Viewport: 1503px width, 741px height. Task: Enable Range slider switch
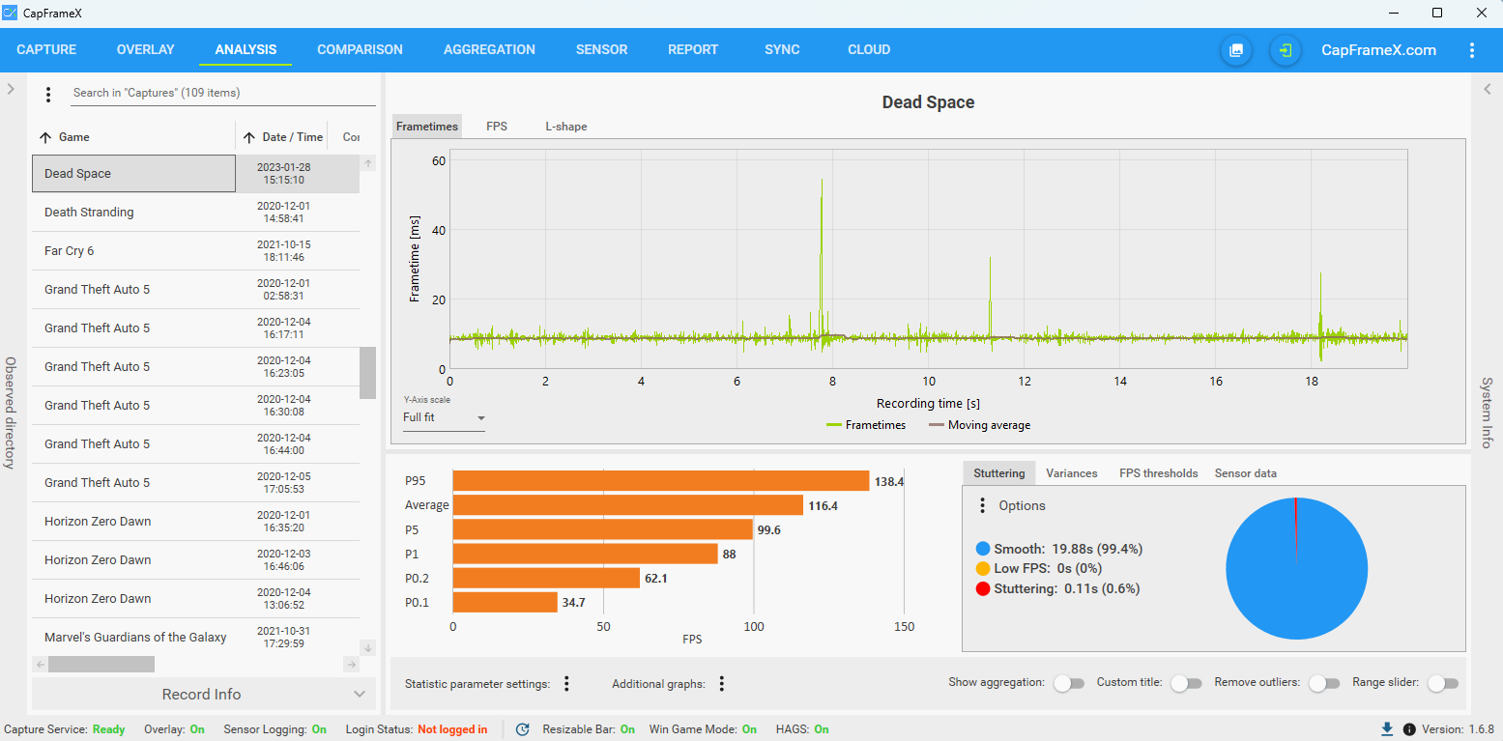[1442, 683]
